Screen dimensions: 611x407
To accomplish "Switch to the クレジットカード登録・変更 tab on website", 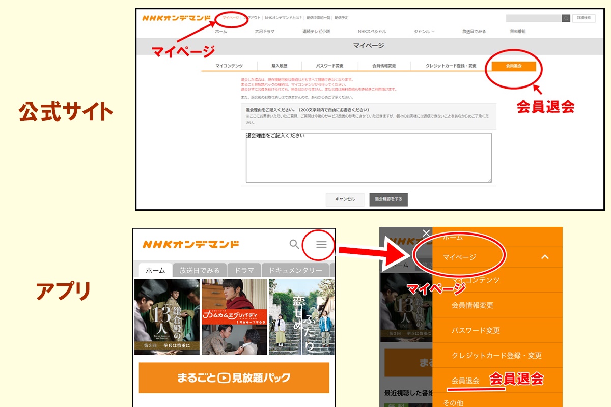I will pos(451,66).
